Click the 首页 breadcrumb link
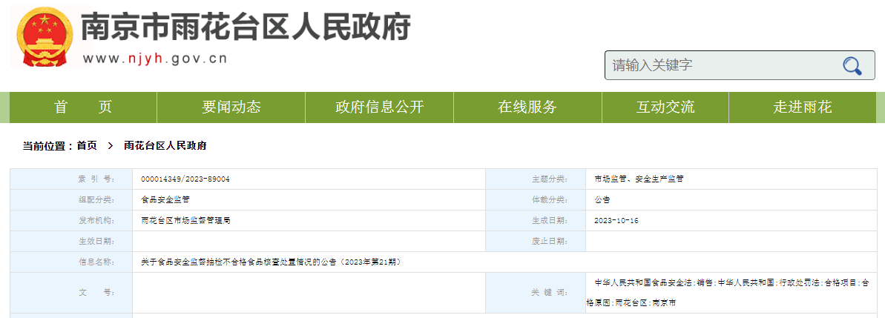 (87, 146)
